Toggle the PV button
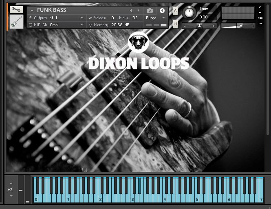Screen dimensions: 271x209 coord(260,24)
